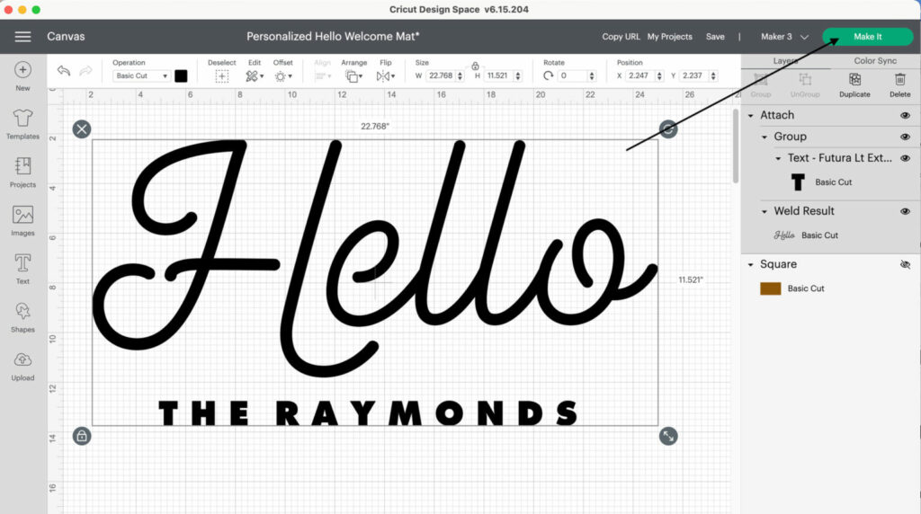Viewport: 921px width, 514px height.
Task: Select the Text tool
Action: 22,268
